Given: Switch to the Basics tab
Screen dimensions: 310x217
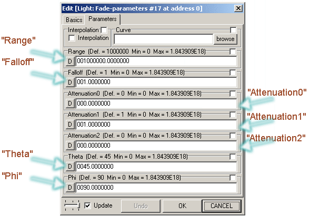Looking at the screenshot, I should 74,20.
